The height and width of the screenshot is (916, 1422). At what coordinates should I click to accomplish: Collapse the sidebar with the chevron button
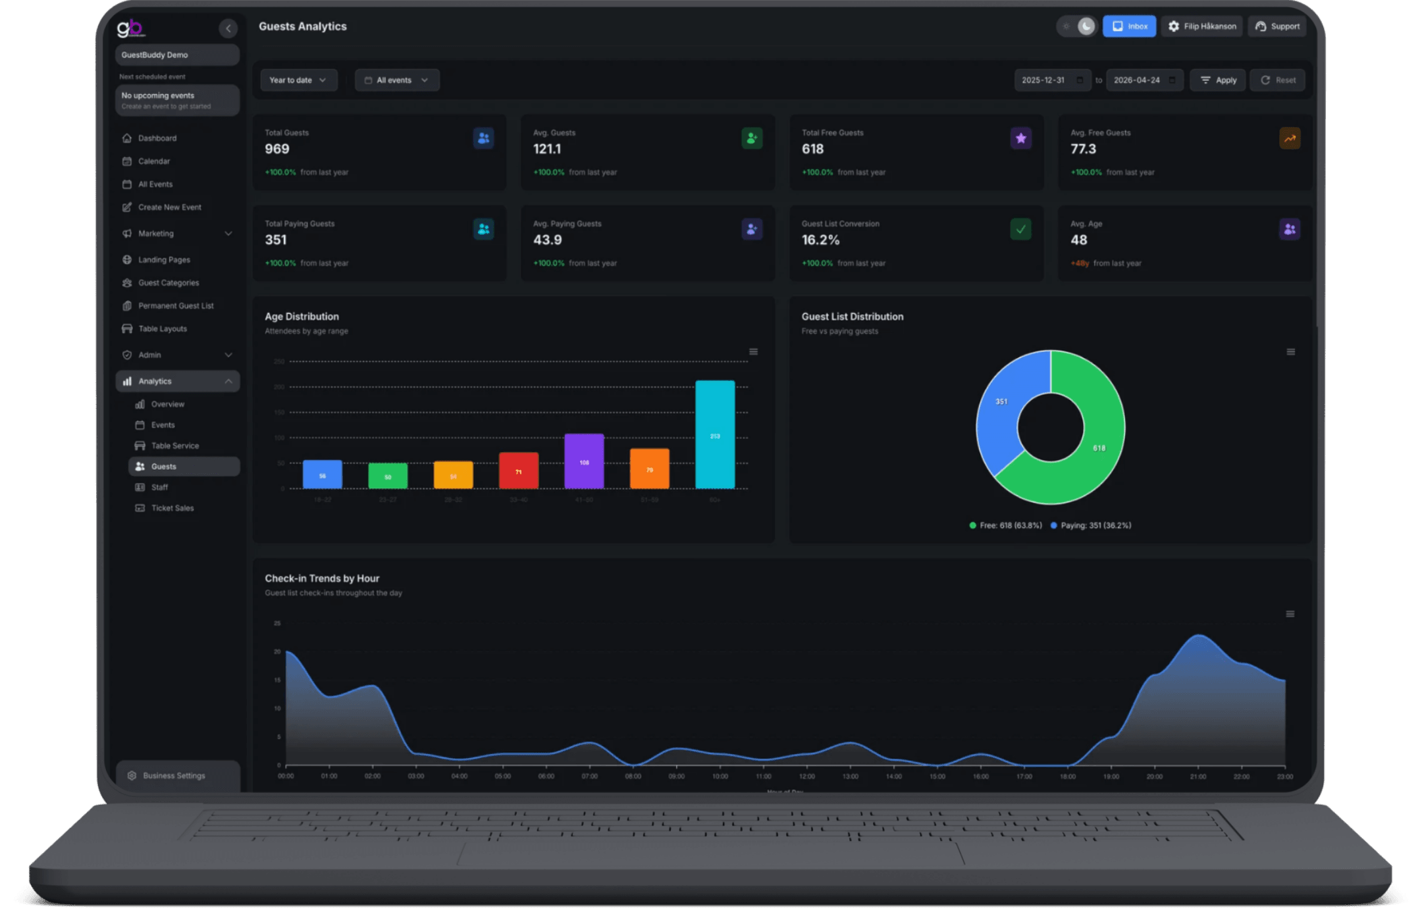tap(228, 28)
